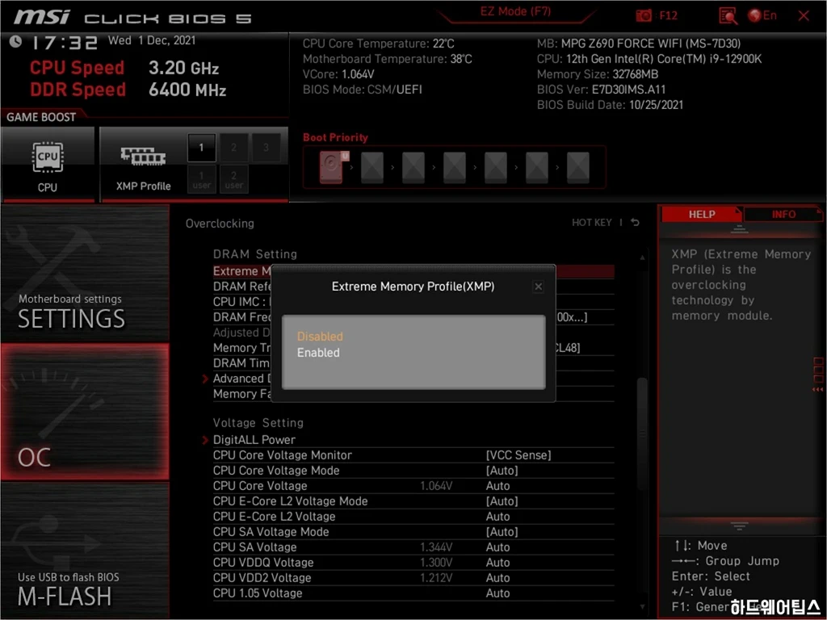The height and width of the screenshot is (620, 827).
Task: Open Motherboard SETTINGS section
Action: coord(71,311)
